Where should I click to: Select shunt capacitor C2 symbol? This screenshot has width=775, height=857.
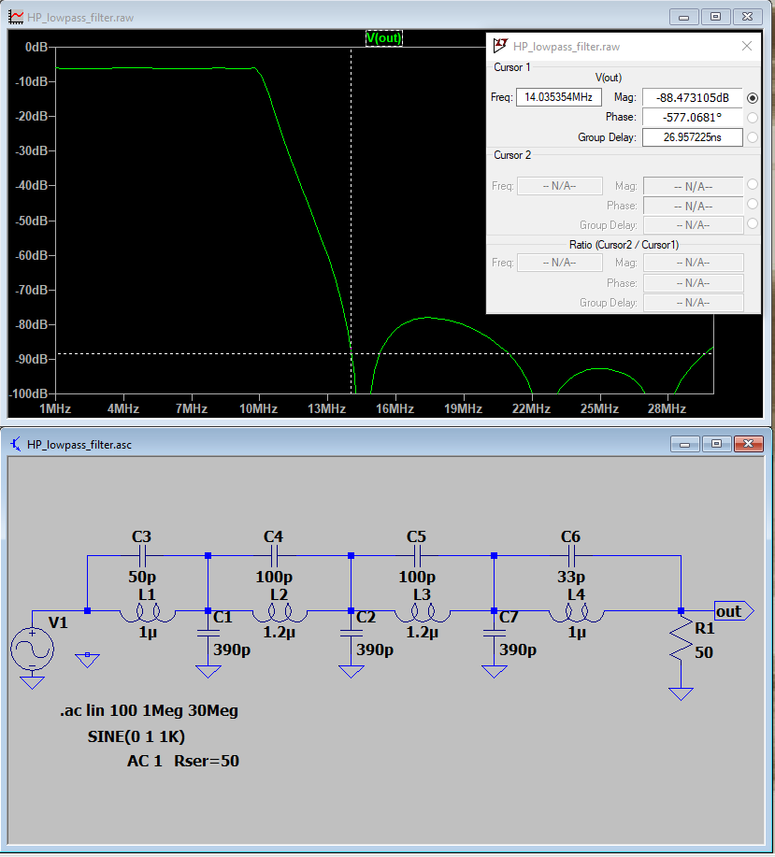(351, 634)
